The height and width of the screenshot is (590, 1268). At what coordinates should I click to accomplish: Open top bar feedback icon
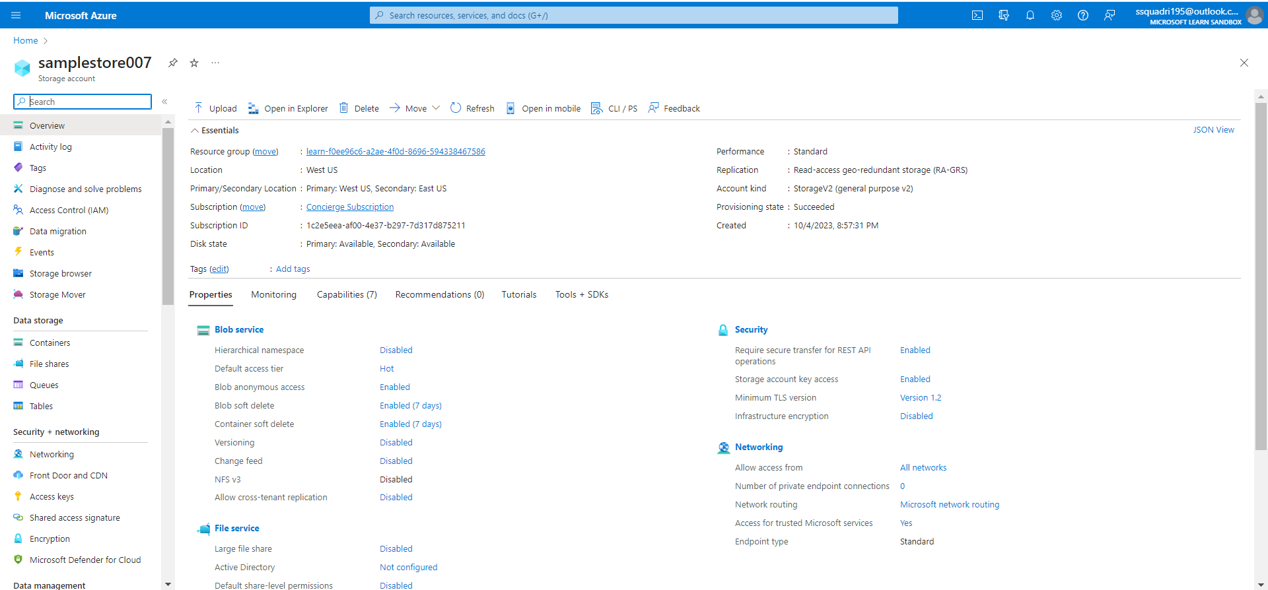(1109, 15)
